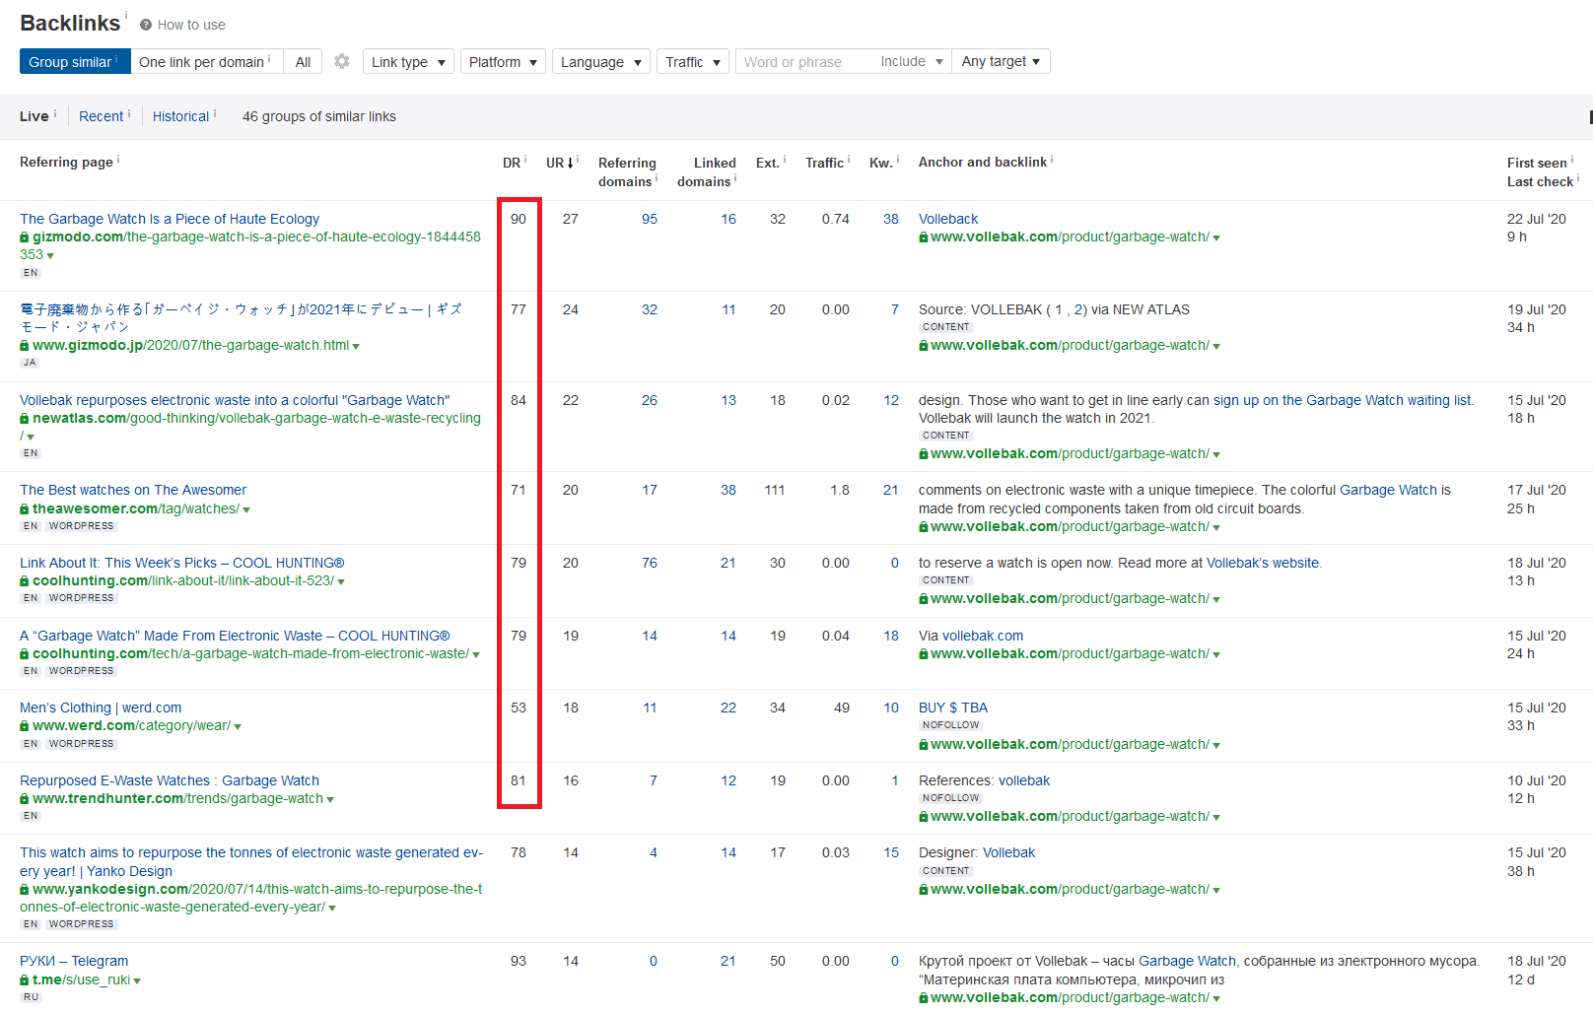Switch to the Recent tab
Screen dimensions: 1593x1013
102,116
